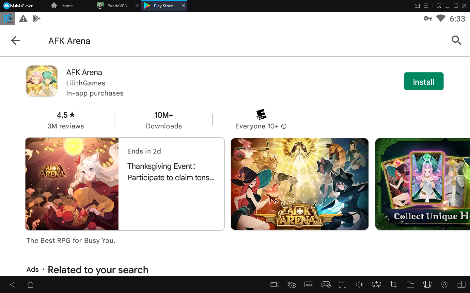Screen dimensions: 470x293
Task: Open the Thanksgiving Event promo thumbnail
Action: 72,184
